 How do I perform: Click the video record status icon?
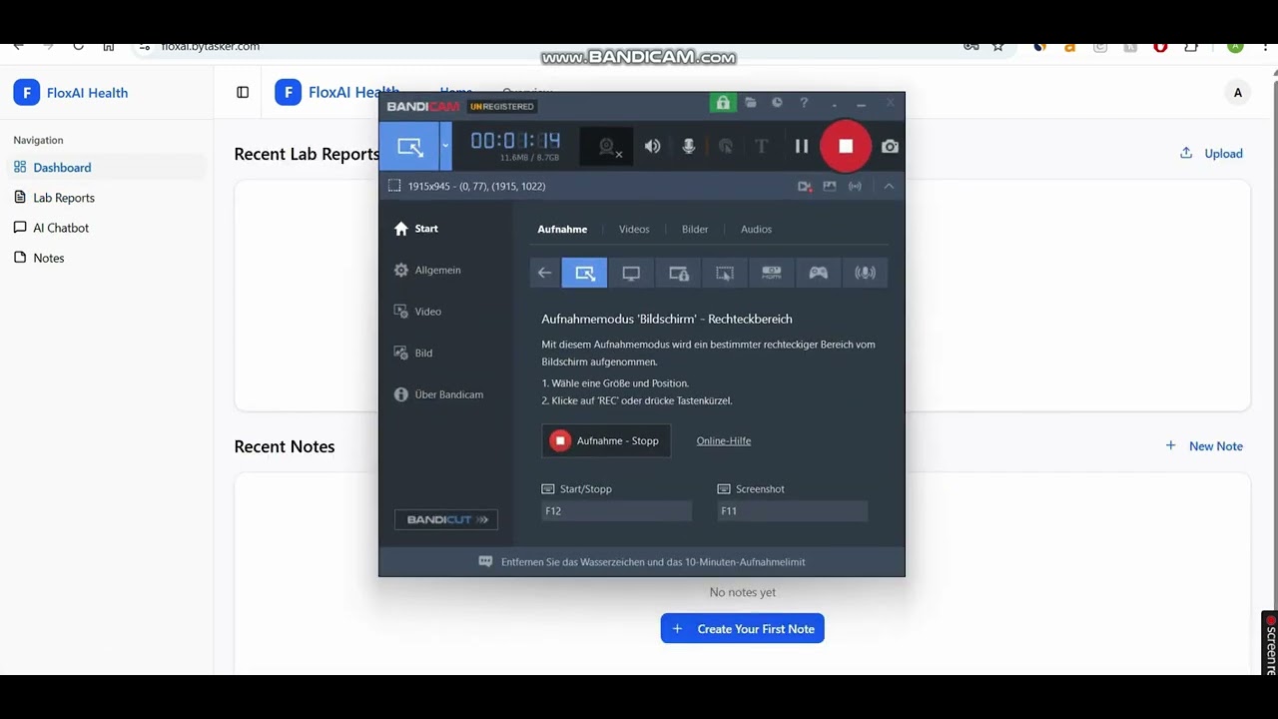pyautogui.click(x=805, y=186)
